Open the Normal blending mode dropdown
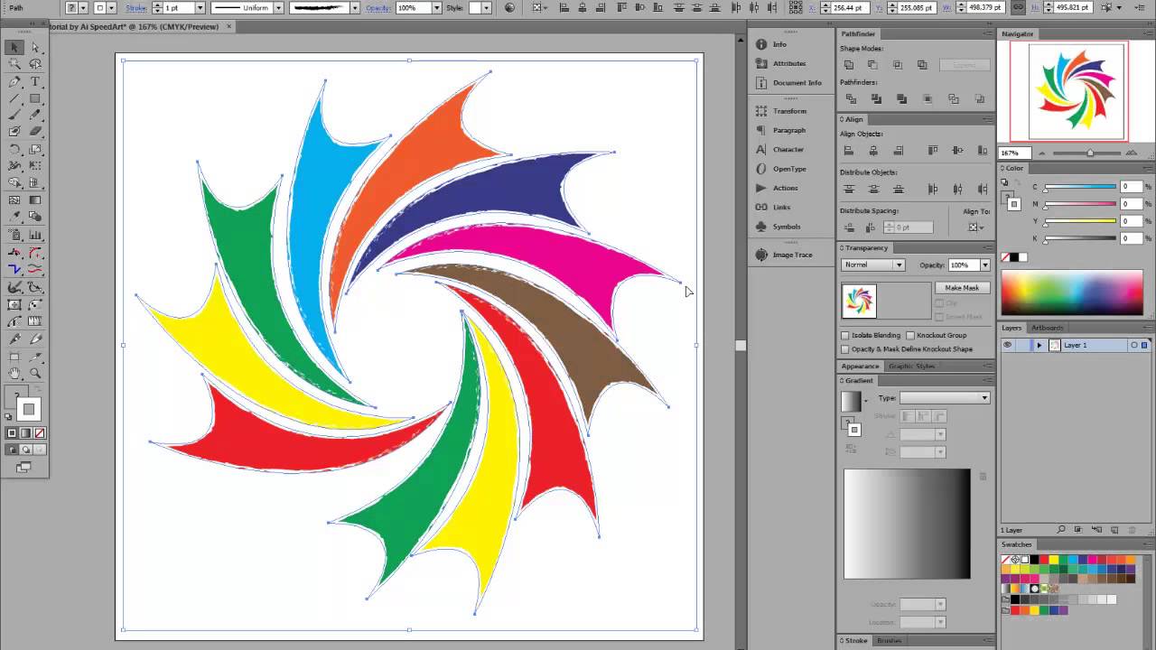1156x650 pixels. [872, 265]
